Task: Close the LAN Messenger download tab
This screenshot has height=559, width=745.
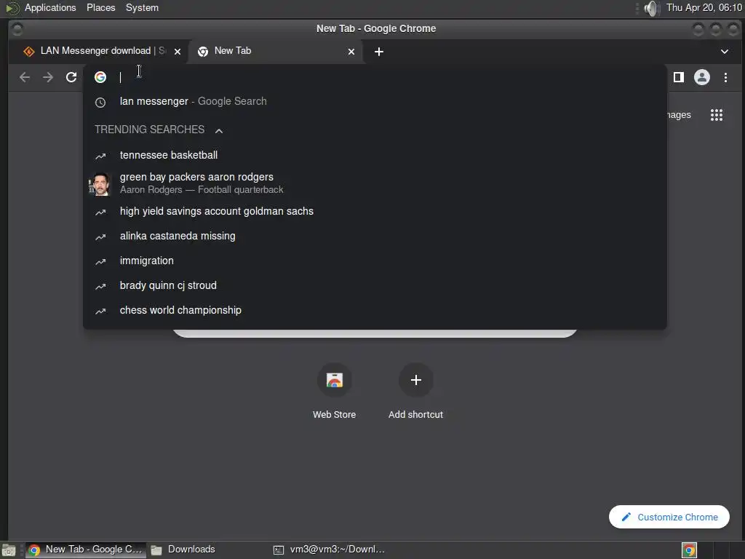Action: pos(178,52)
